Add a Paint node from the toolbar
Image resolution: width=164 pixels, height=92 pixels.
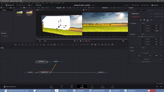point(26,45)
